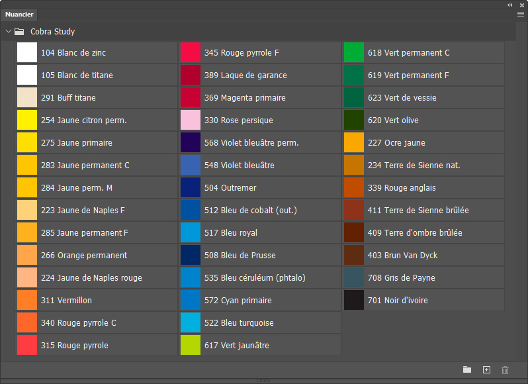Screen dimensions: 528x384
Task: Open the Nuancier panel menu icon
Action: [520, 14]
